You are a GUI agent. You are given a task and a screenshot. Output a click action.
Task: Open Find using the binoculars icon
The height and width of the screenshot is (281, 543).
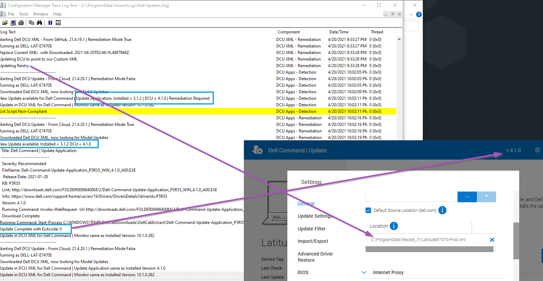[x=40, y=23]
